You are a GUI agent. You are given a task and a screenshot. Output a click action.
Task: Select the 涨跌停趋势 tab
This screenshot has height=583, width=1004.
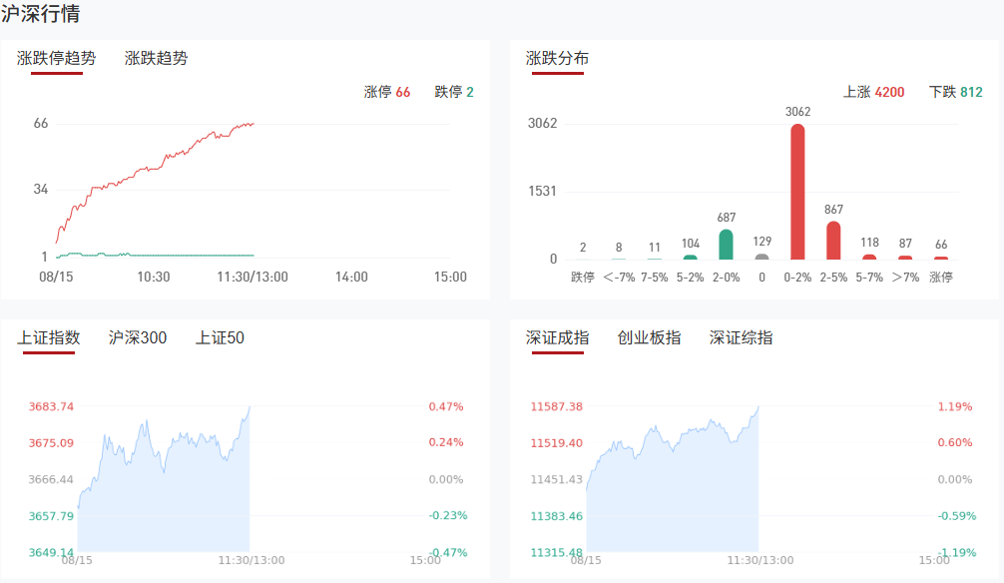coord(56,58)
